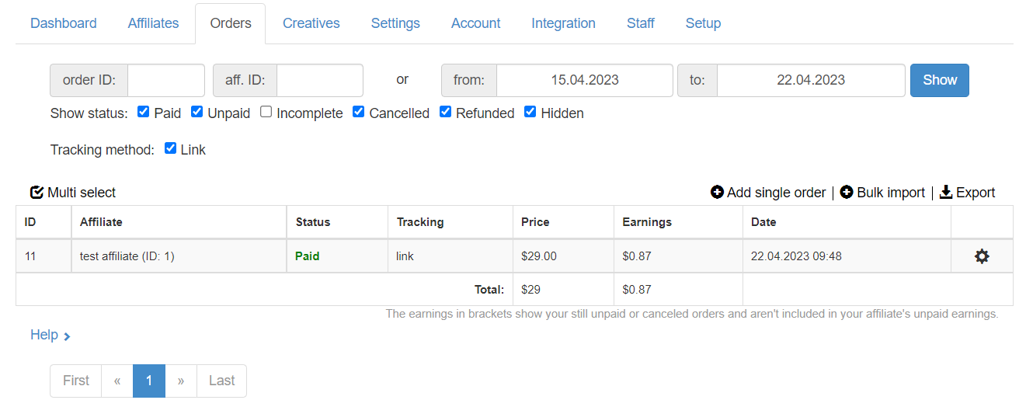Expand the Help section chevron

click(x=67, y=336)
